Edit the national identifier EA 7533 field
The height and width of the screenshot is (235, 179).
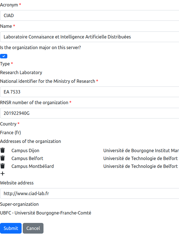[x=89, y=92]
